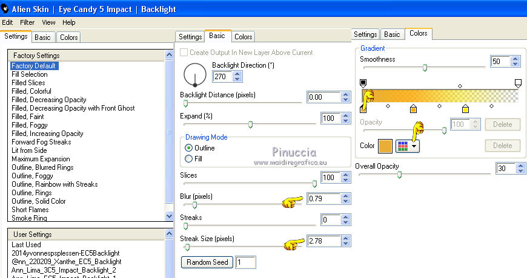Click the Blur (pixels) value field
The height and width of the screenshot is (278, 527).
click(324, 198)
